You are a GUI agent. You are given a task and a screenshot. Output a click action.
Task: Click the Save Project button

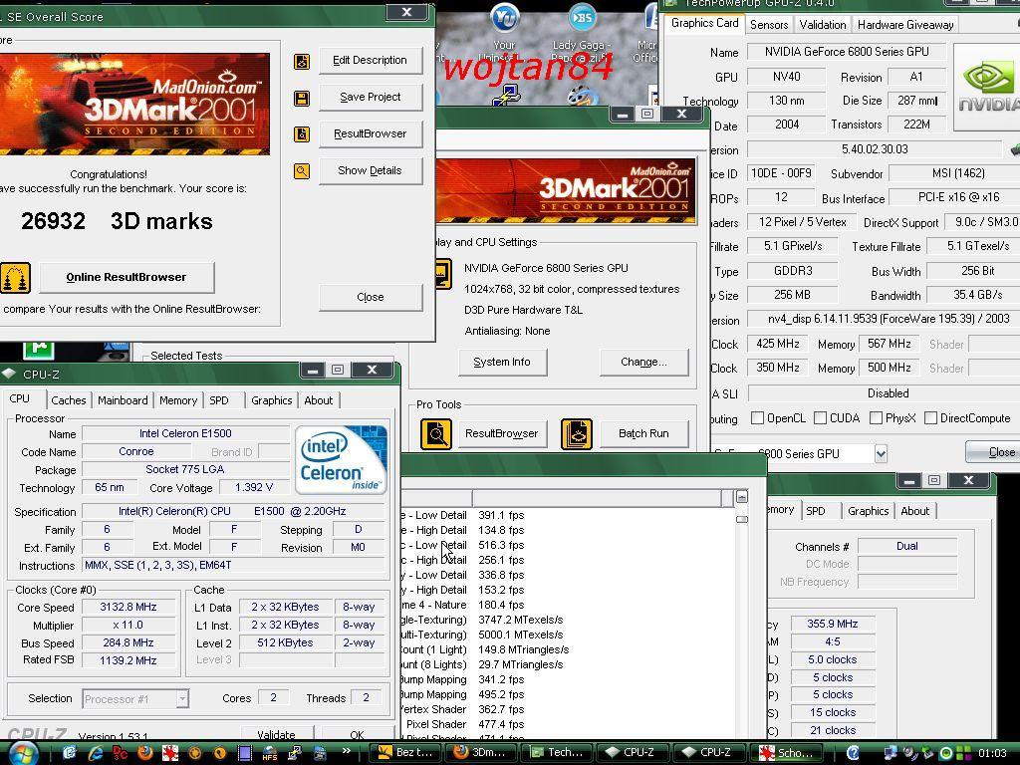[371, 98]
